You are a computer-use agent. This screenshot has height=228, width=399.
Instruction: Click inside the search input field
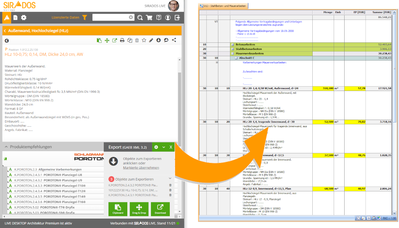tap(110, 17)
